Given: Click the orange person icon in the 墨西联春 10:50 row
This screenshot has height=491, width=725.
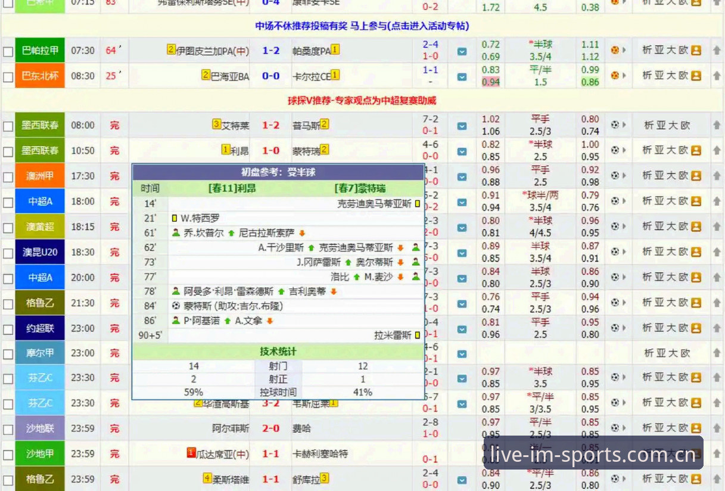Looking at the screenshot, I should tap(696, 150).
